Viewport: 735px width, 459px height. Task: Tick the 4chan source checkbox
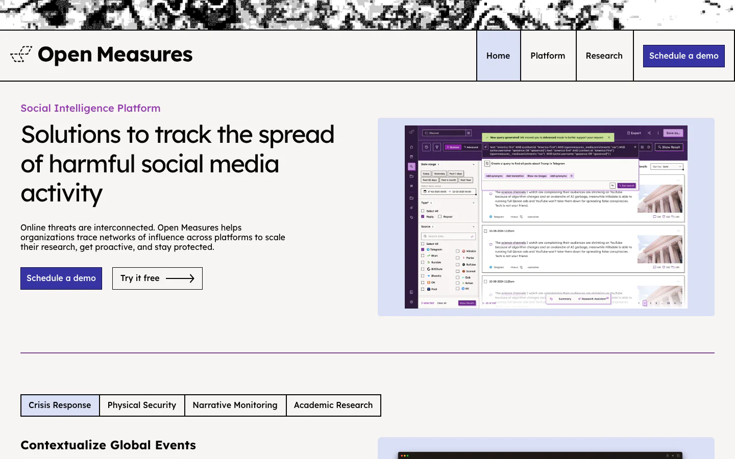458,283
